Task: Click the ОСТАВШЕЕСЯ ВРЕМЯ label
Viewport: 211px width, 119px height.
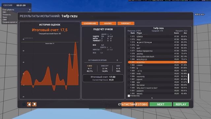Action: coord(98,60)
